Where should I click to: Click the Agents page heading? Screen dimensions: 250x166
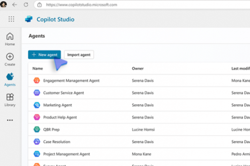[37, 36]
